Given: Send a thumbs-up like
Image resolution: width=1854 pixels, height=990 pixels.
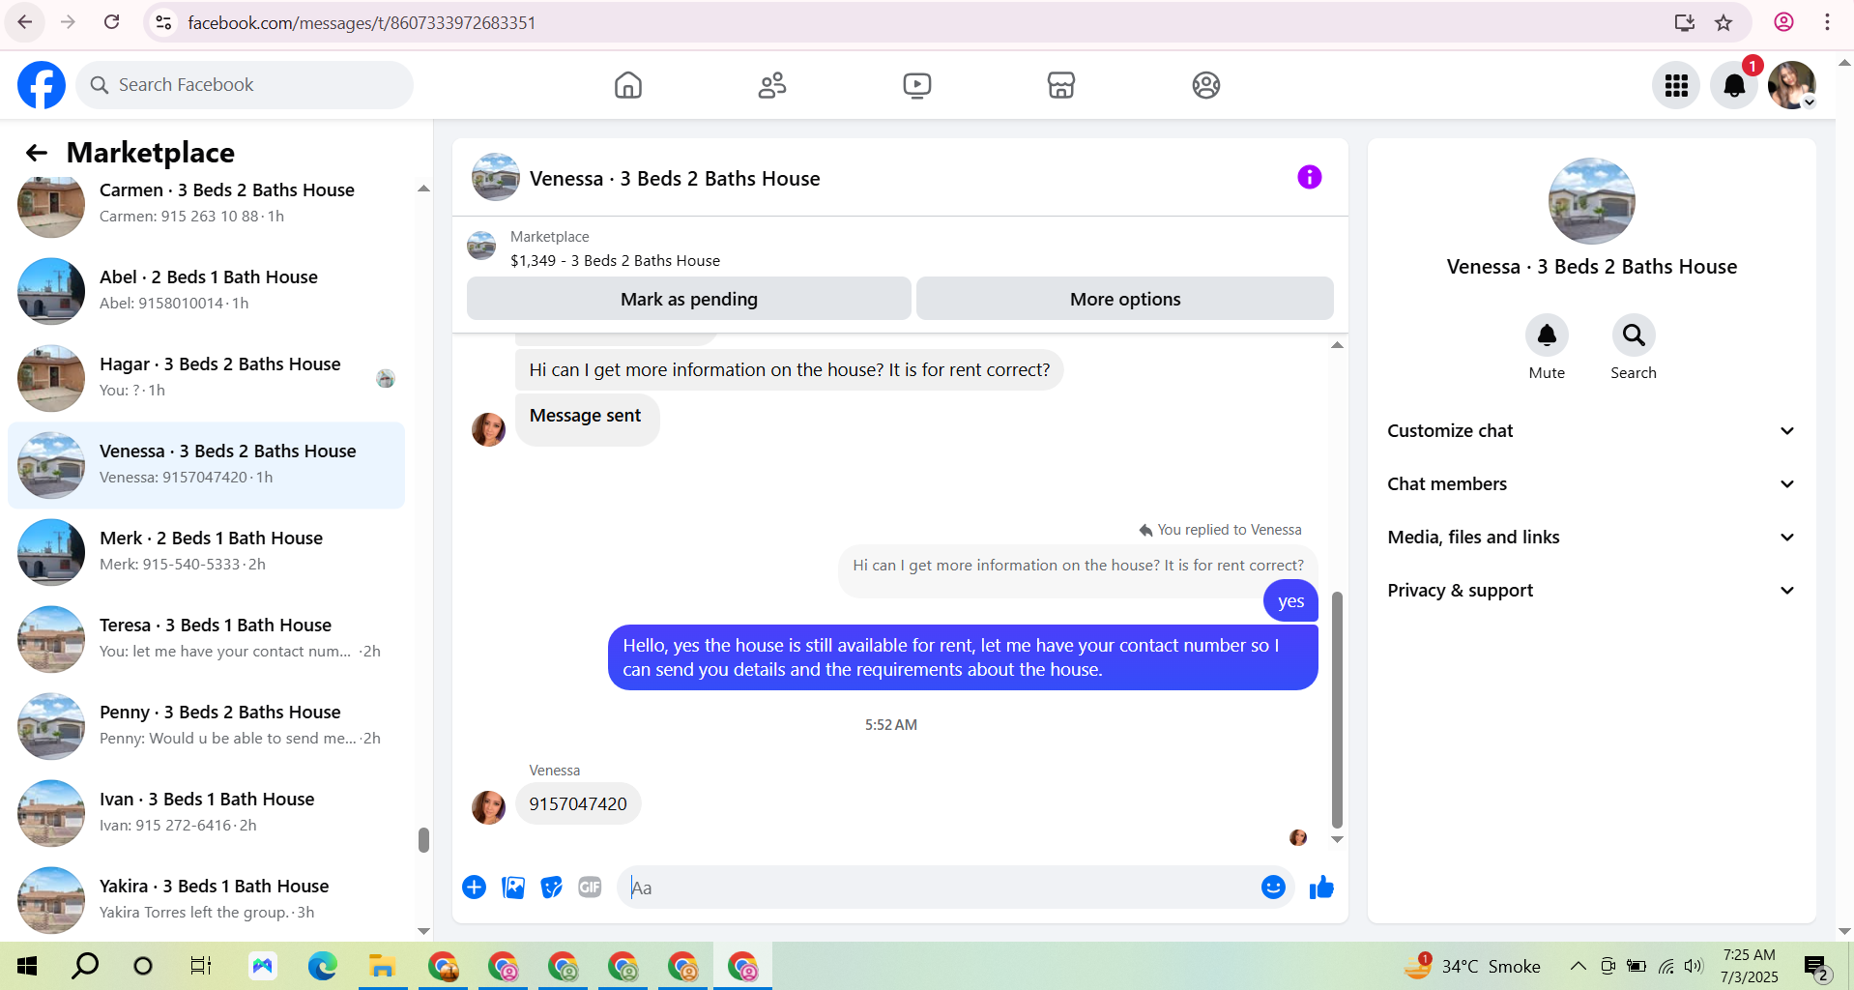Looking at the screenshot, I should click(x=1321, y=887).
